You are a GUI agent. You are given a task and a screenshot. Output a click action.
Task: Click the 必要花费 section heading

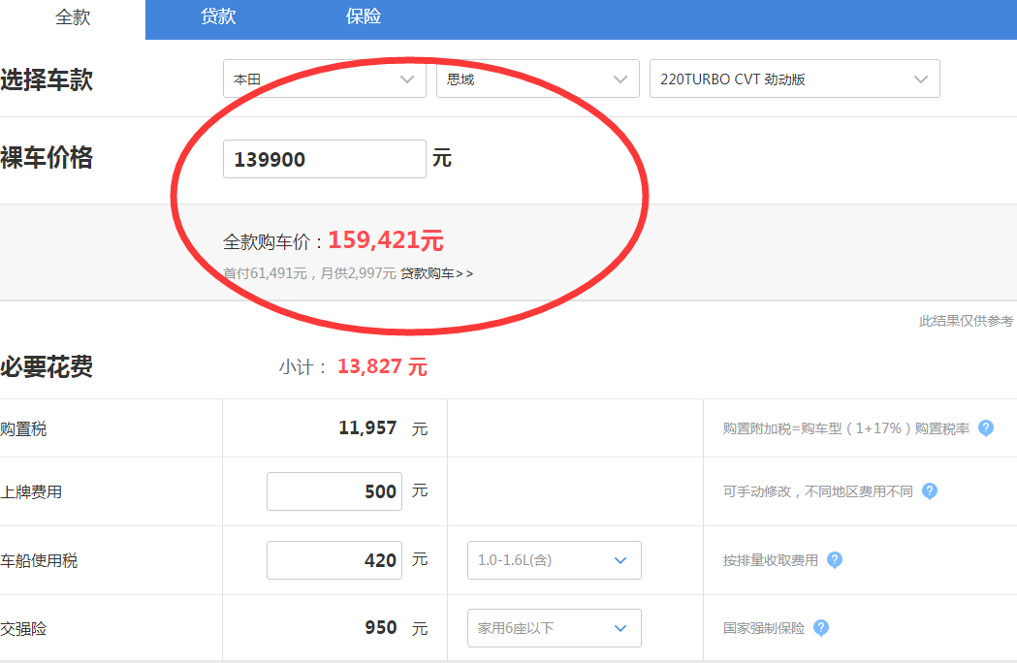[47, 366]
